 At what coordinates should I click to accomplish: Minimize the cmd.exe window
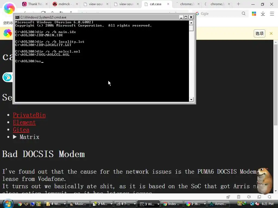tap(181, 17)
